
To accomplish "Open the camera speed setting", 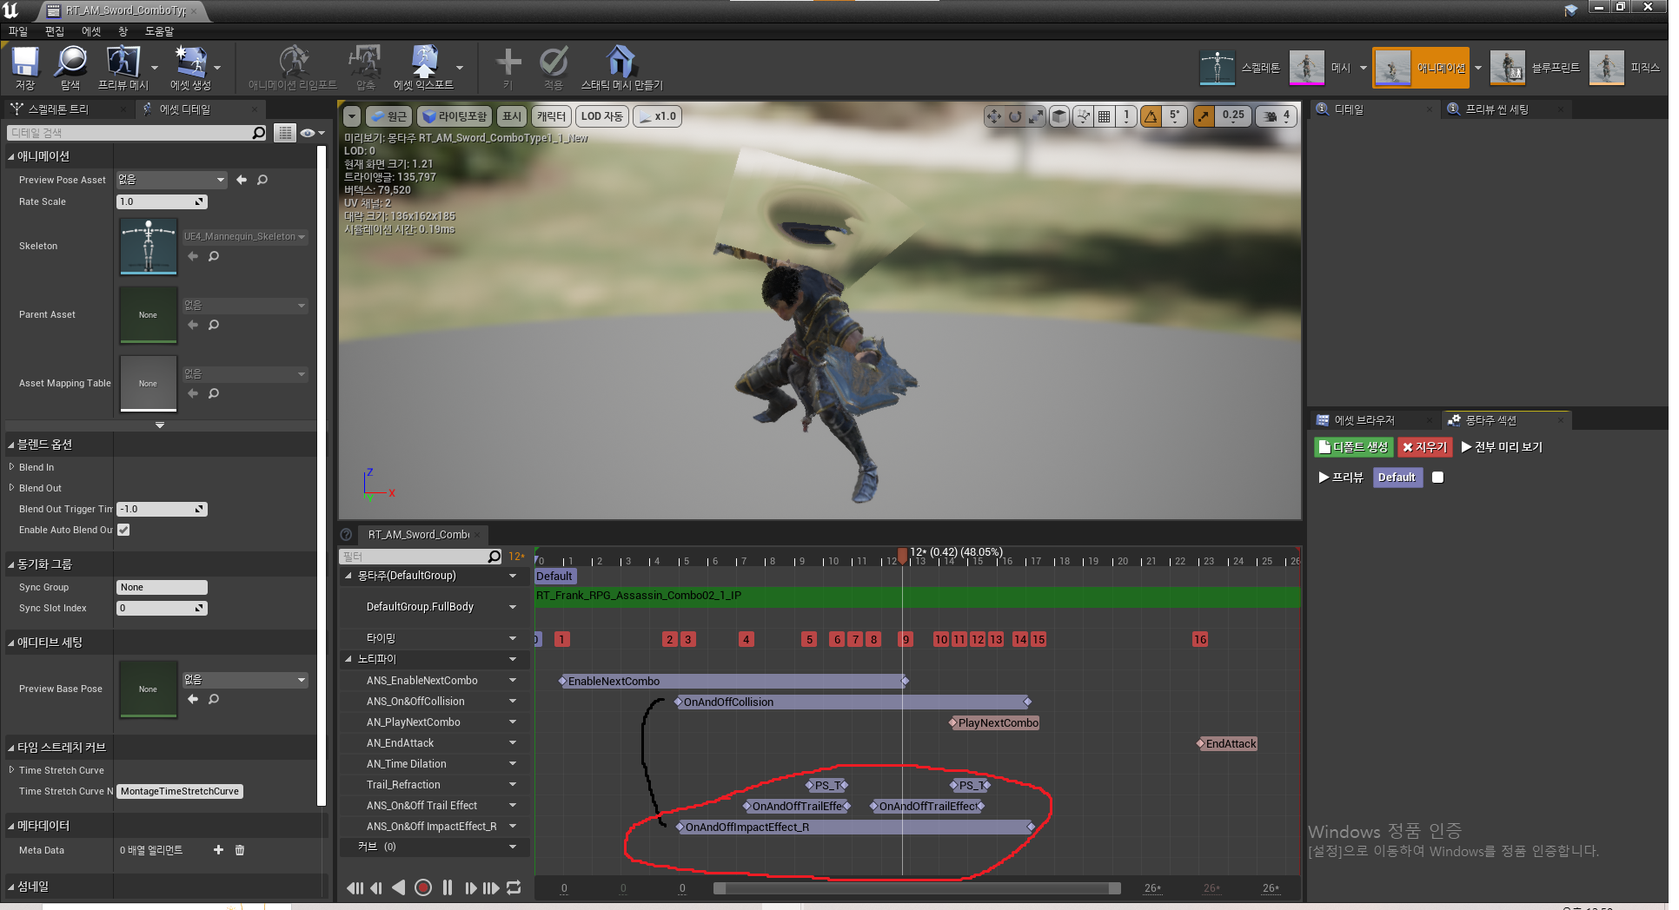I will pyautogui.click(x=1277, y=116).
